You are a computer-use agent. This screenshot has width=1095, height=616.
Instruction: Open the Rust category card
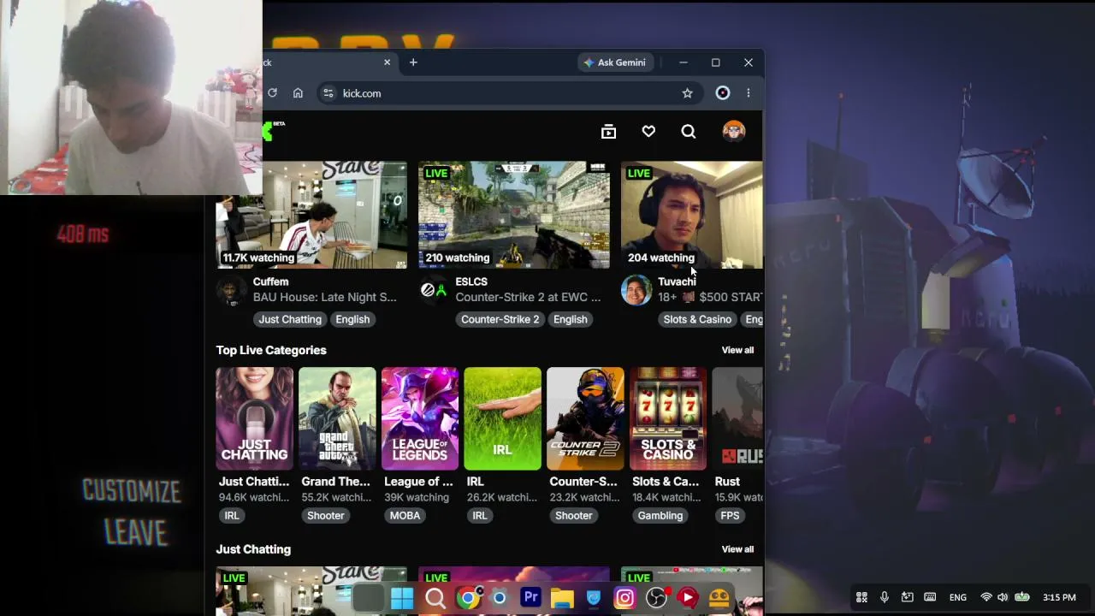tap(737, 419)
